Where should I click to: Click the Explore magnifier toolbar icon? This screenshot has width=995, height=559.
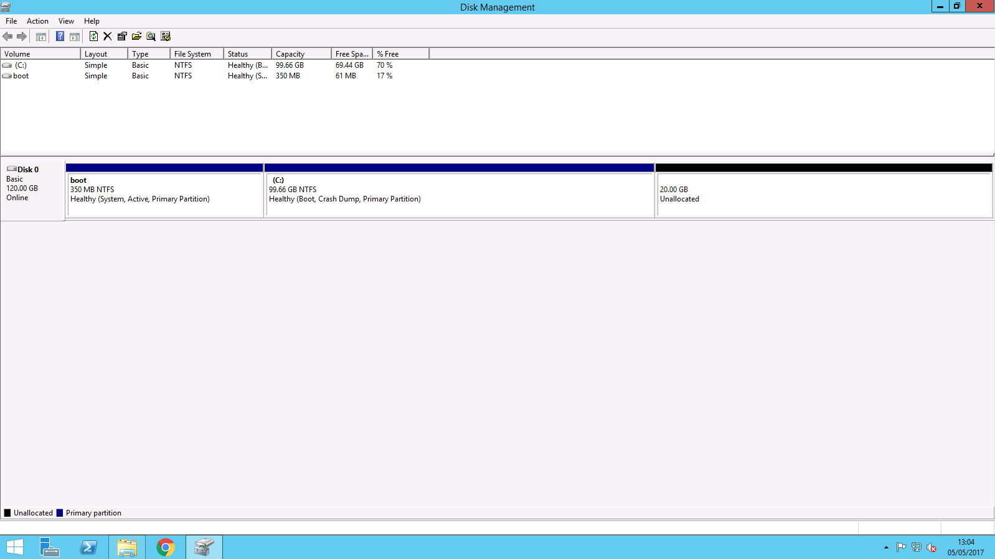tap(151, 37)
